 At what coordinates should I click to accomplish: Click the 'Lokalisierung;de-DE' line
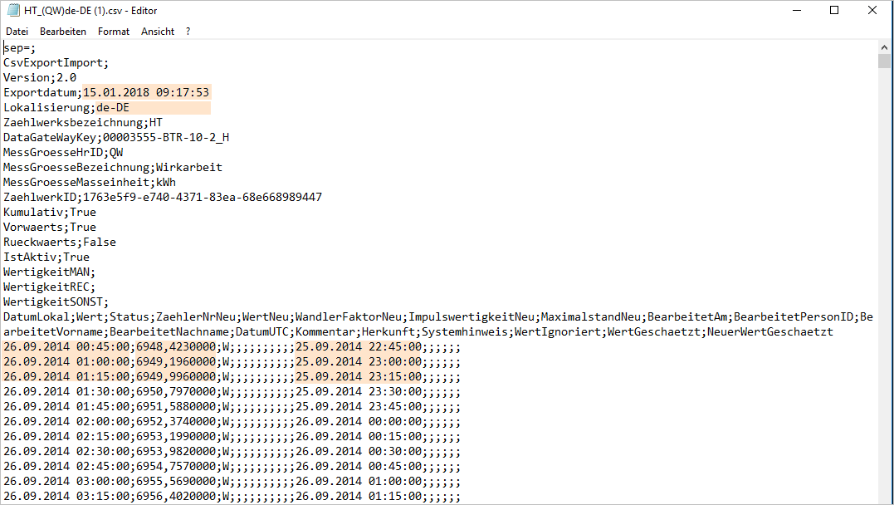[x=66, y=107]
